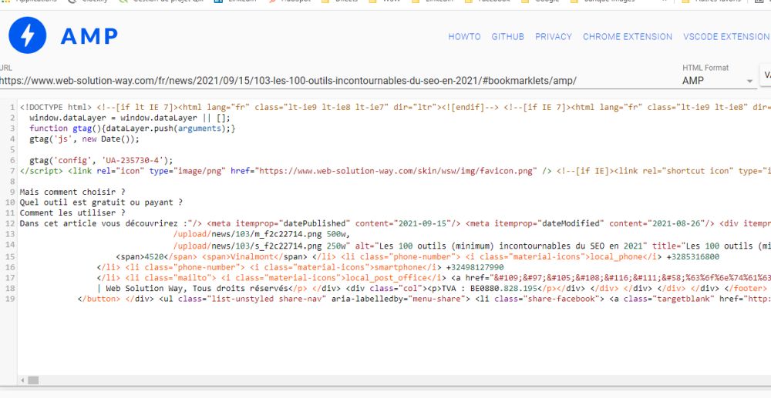Click the local_post_office text on line 17

point(385,278)
